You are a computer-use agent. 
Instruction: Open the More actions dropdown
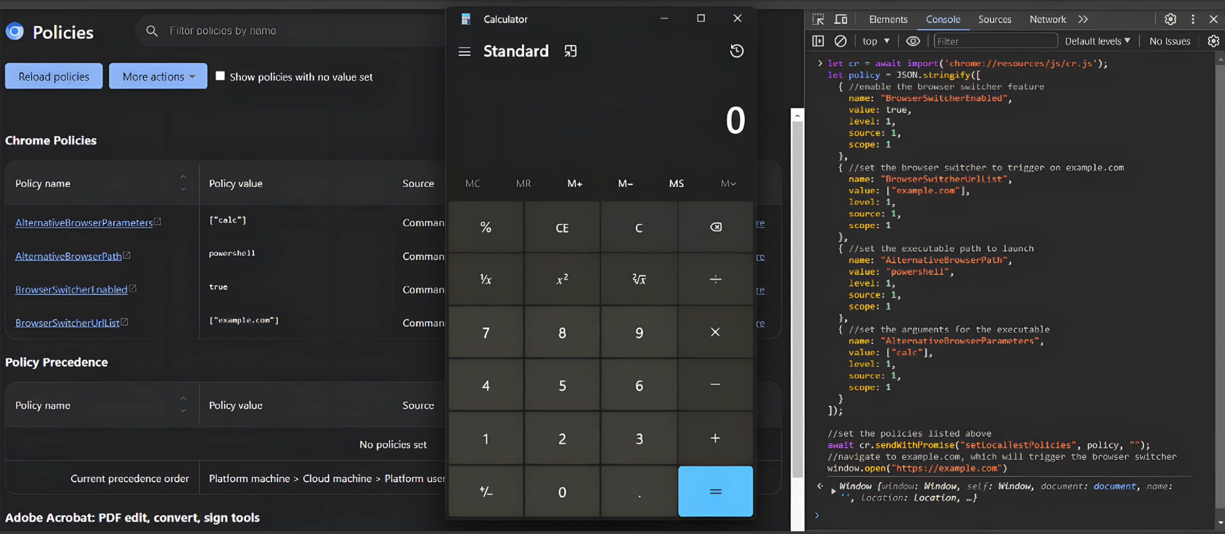point(157,76)
